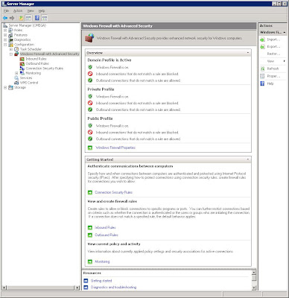Collapse the Configuration tree node

tap(5, 45)
